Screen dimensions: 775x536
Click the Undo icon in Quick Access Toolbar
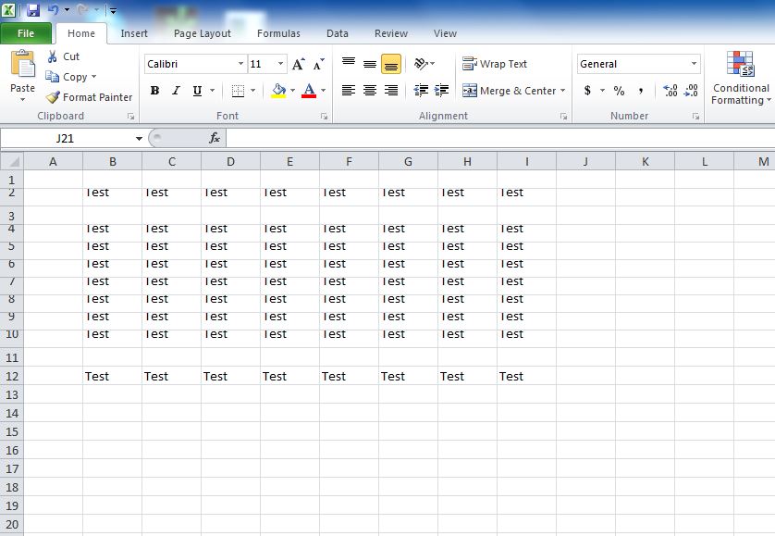click(53, 9)
